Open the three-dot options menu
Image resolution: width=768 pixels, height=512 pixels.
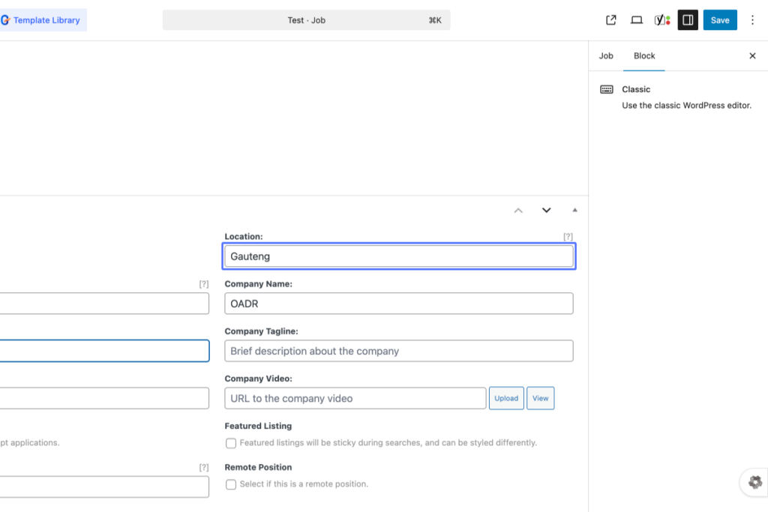[x=752, y=20]
